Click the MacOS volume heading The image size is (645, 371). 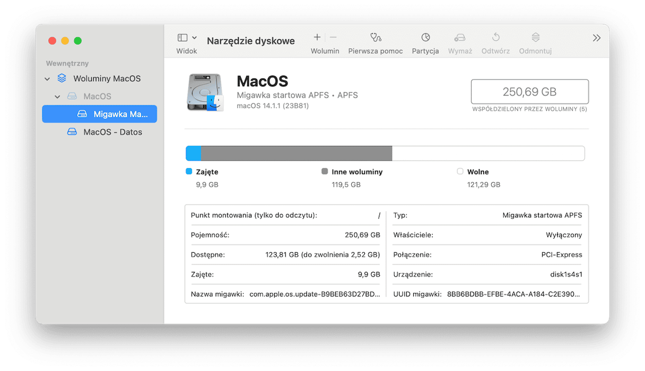coord(262,81)
